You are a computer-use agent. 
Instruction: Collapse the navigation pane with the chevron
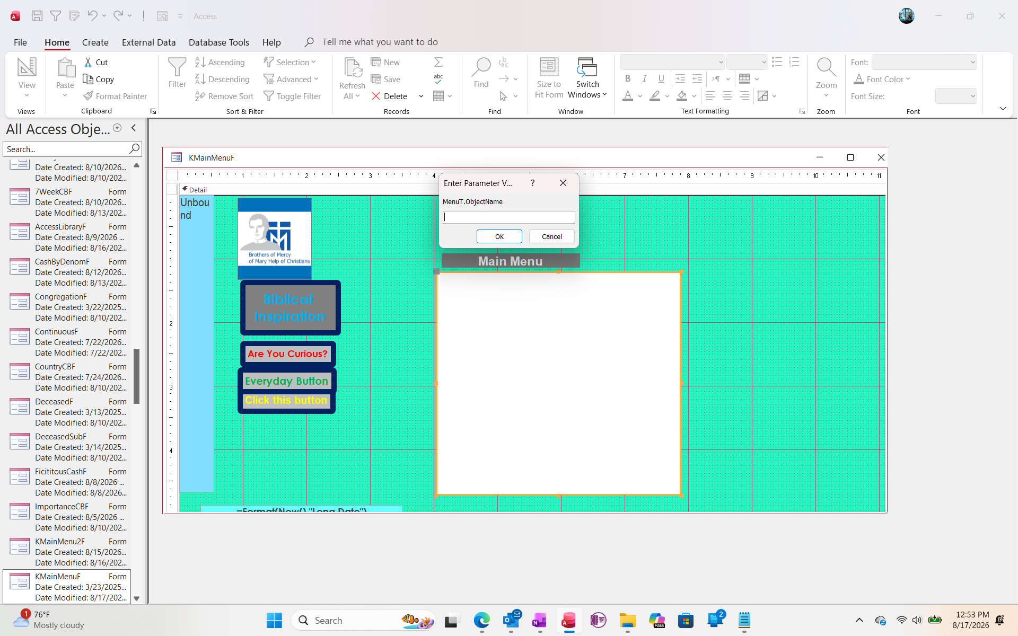(134, 128)
